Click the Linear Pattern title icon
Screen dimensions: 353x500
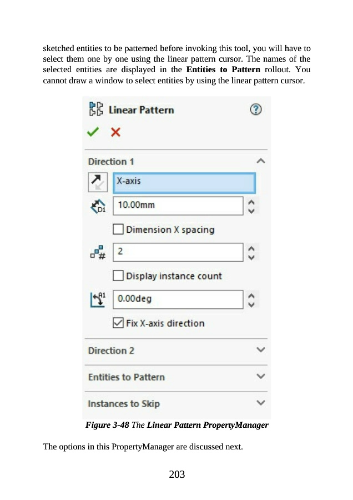point(96,109)
